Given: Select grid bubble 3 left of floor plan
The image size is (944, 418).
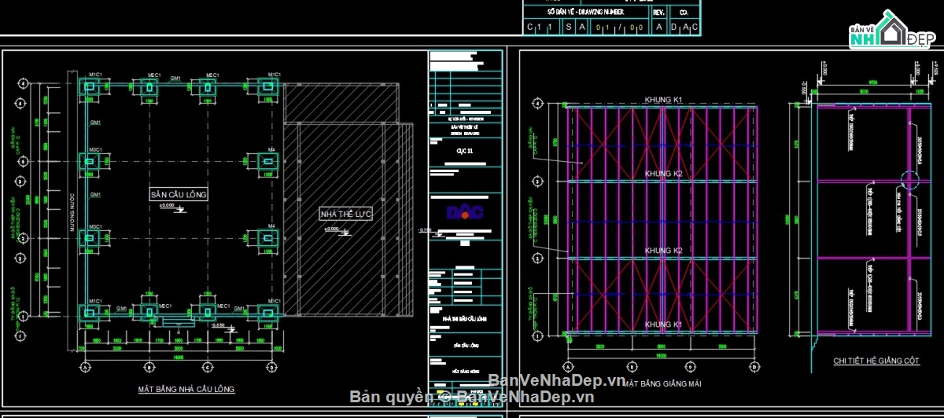Looking at the screenshot, I should [24, 161].
